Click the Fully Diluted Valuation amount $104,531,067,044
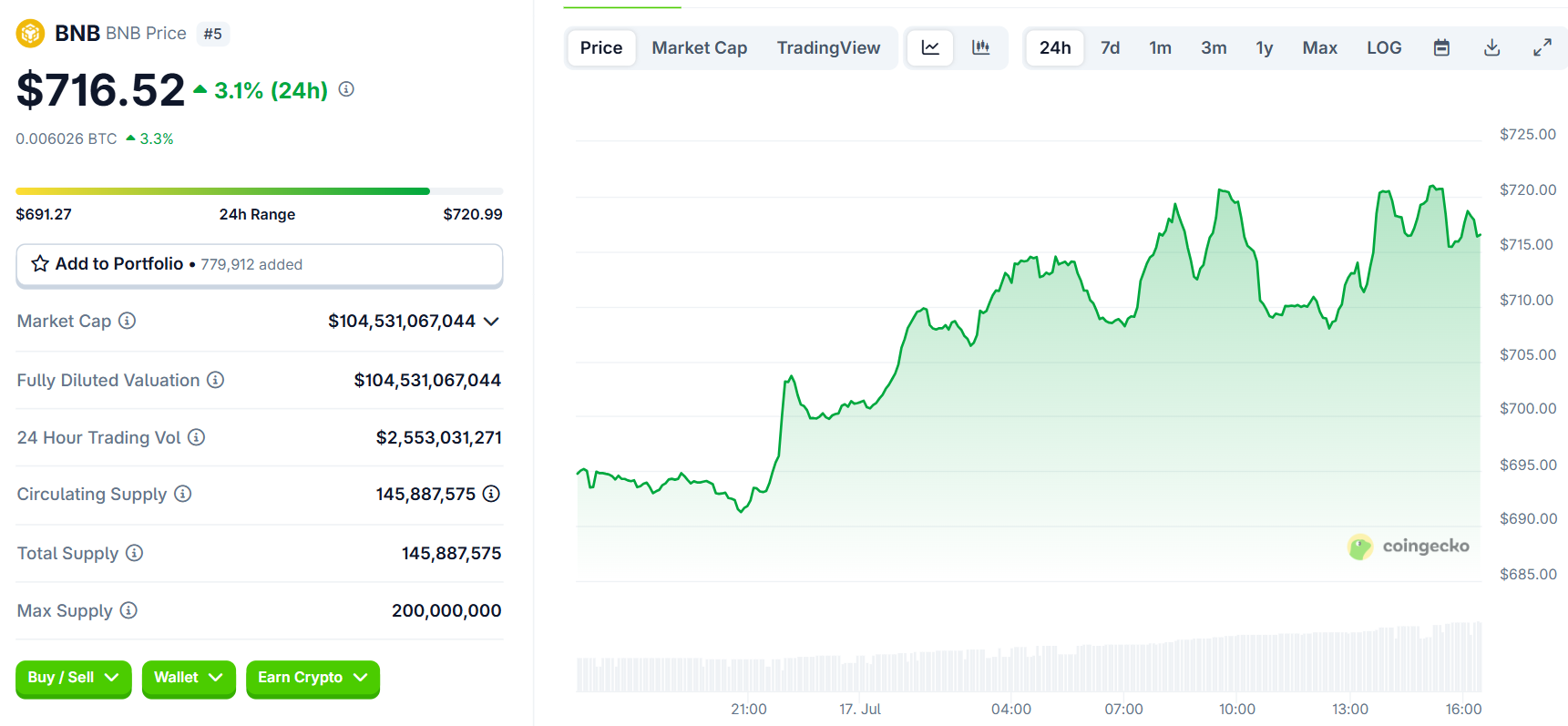This screenshot has width=1568, height=726. point(427,380)
